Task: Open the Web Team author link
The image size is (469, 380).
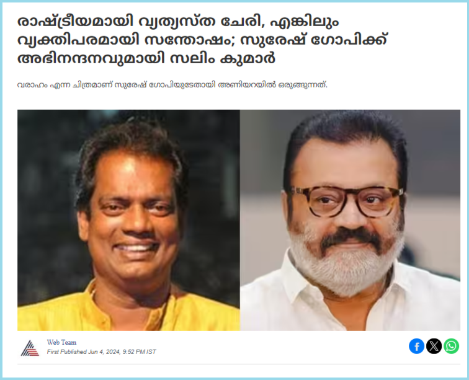Action: pyautogui.click(x=61, y=342)
